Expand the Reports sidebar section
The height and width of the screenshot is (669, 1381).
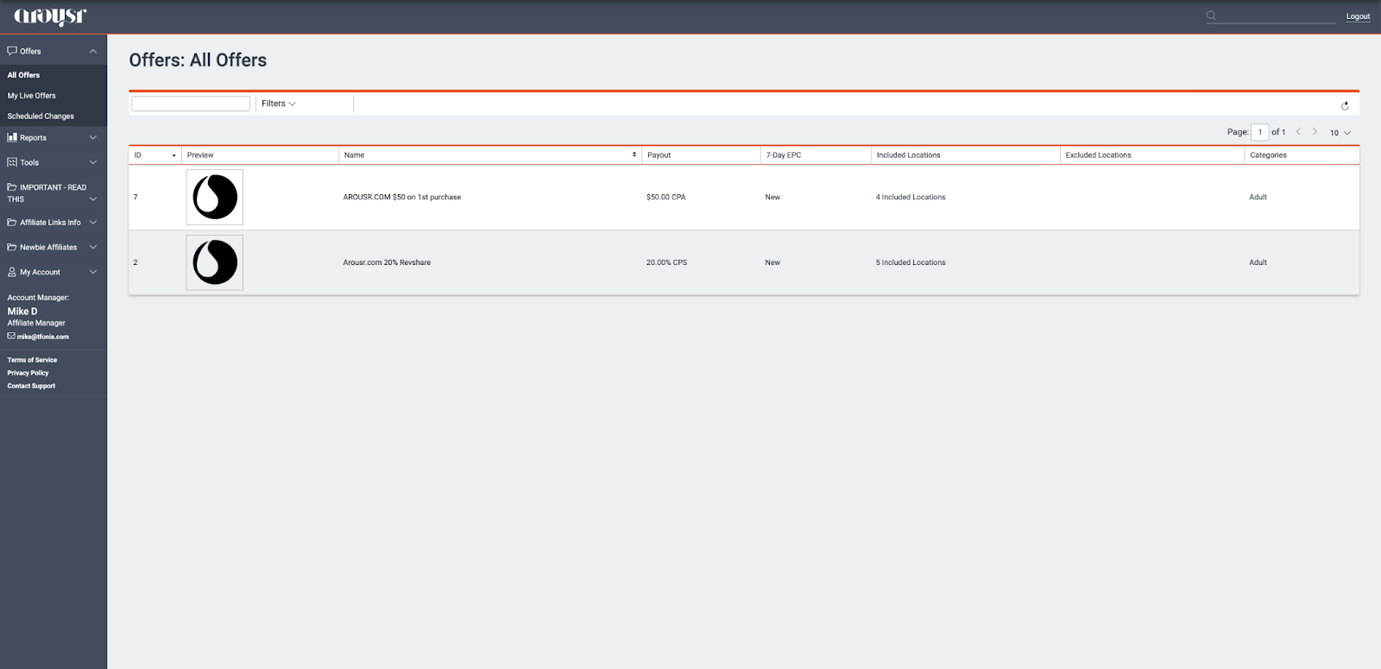pyautogui.click(x=93, y=138)
